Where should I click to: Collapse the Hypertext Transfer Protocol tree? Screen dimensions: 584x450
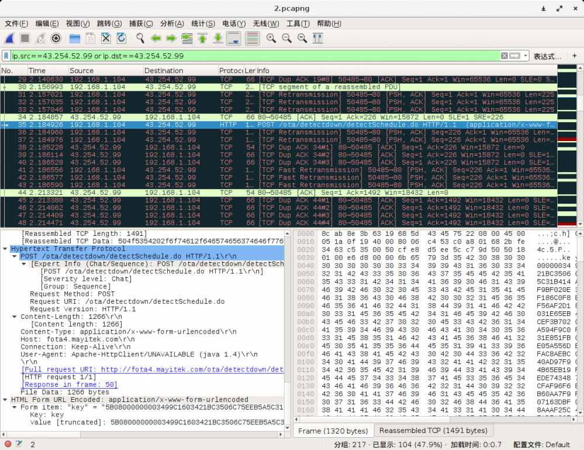click(5, 249)
